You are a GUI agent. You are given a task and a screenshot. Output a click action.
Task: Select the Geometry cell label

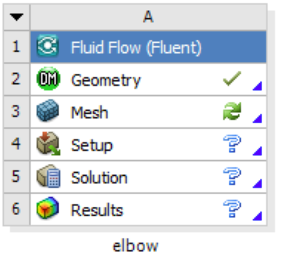[x=106, y=80]
